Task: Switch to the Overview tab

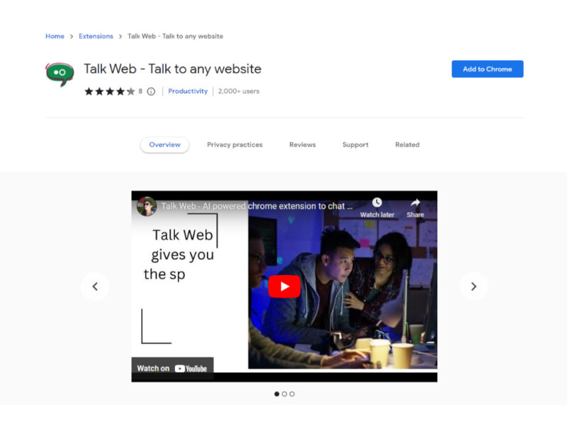Action: 164,144
